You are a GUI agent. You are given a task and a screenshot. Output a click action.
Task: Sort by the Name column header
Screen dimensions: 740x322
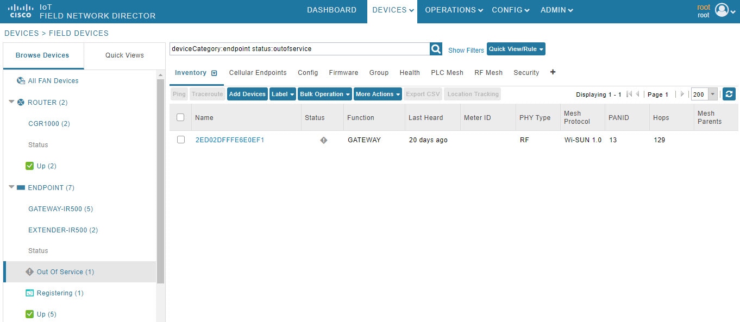(246, 117)
